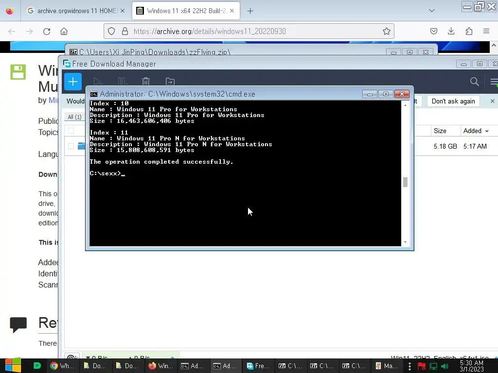498x373 pixels.
Task: Open the Firefox application menu
Action: click(486, 31)
